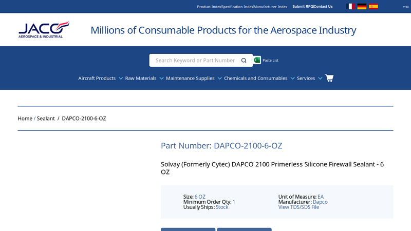Screen dimensions: 411x231
Task: Open the Raw Materials menu
Action: (x=141, y=79)
